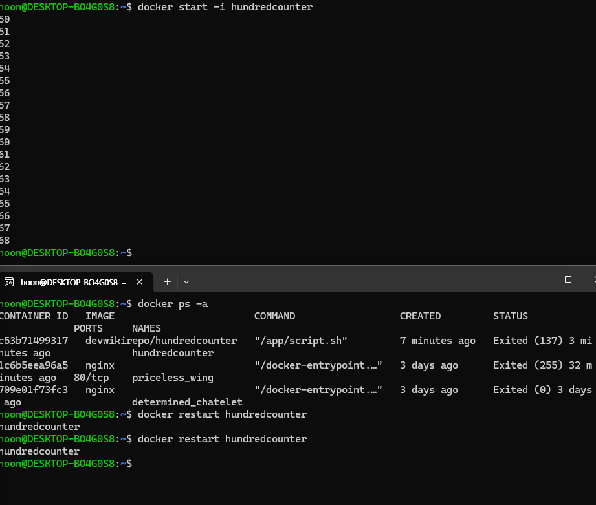Select the hoon@DESKTOP-BO4G0S8 terminal tab

point(76,282)
